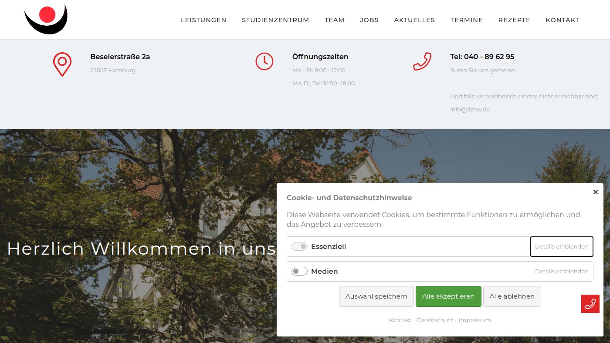Open the Studienzentrum menu item
The height and width of the screenshot is (343, 610).
click(x=275, y=20)
